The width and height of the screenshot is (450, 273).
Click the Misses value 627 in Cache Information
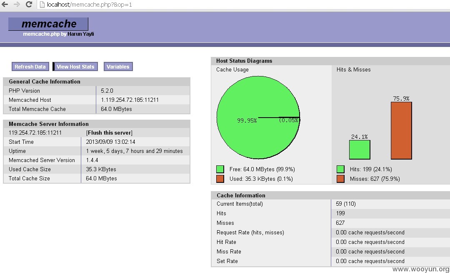(x=340, y=223)
